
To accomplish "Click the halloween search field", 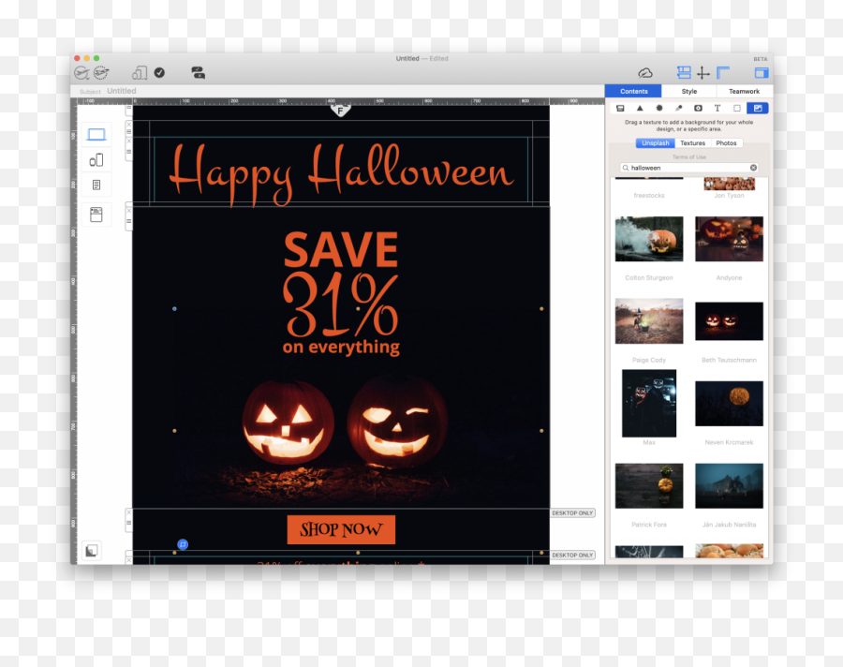I will coord(688,168).
